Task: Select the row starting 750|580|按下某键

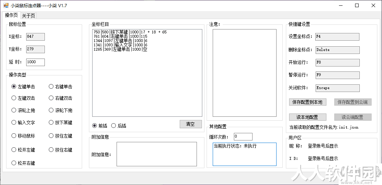Action: (147, 32)
